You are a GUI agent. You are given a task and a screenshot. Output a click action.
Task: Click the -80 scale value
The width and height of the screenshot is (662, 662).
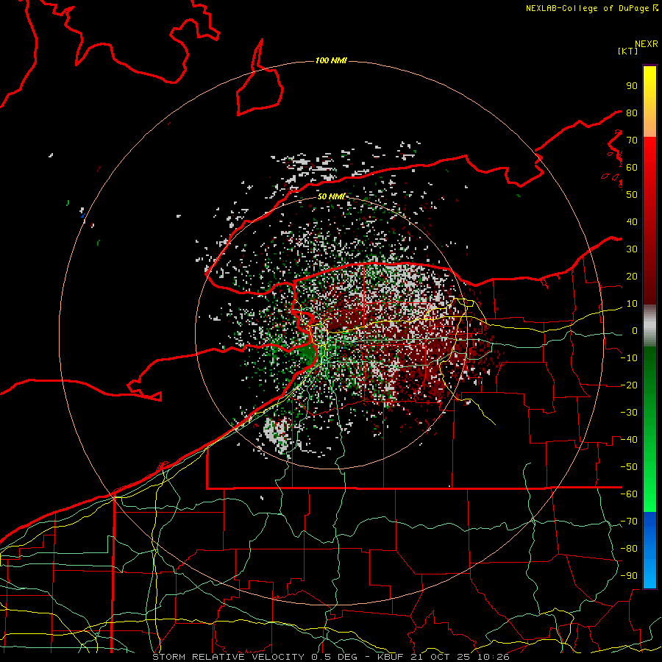629,549
